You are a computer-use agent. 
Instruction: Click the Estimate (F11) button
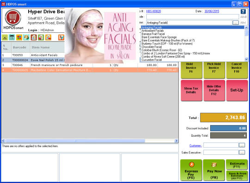[237, 165]
